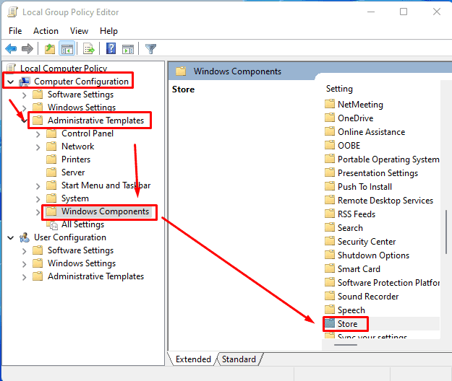
Task: Select Portable Operating System folder
Action: [388, 159]
